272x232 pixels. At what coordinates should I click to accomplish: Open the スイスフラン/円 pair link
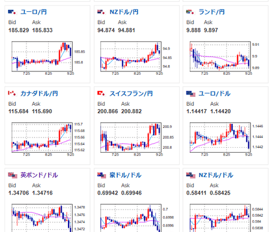point(131,93)
